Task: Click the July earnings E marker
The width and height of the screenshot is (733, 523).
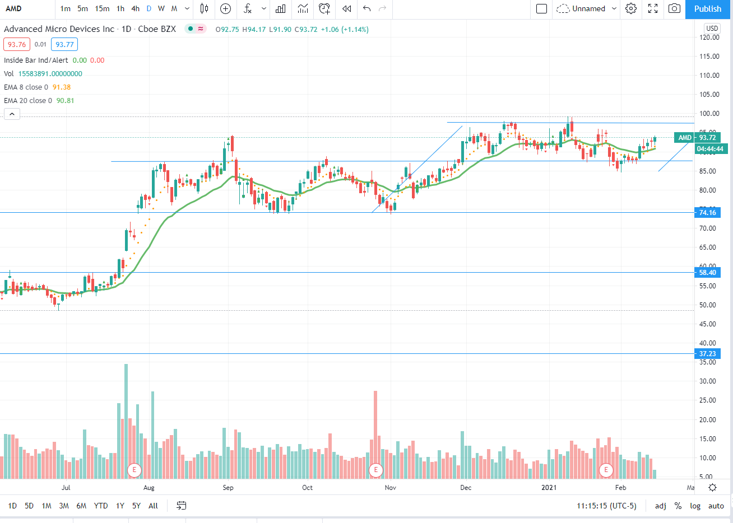Action: point(134,470)
